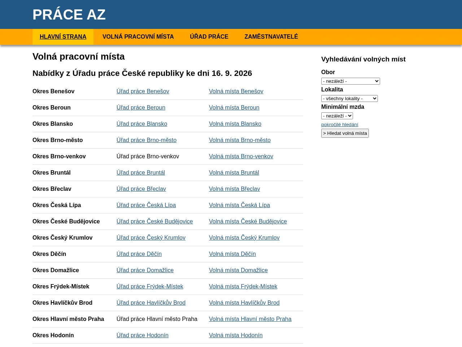
Task: Click the Okres Beroun row label
Action: point(52,108)
